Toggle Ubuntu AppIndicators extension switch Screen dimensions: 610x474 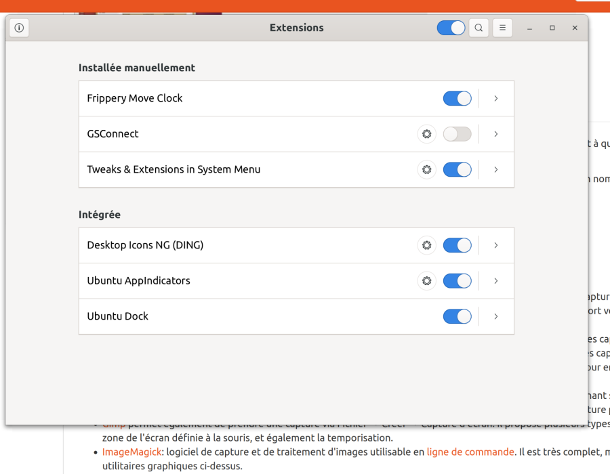coord(457,281)
